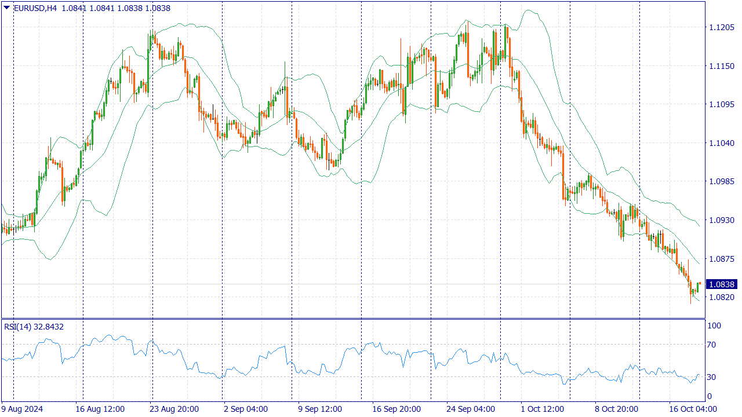Click the triangle beside the EURUSD,H4 title
This screenshot has width=742, height=417.
click(6, 8)
